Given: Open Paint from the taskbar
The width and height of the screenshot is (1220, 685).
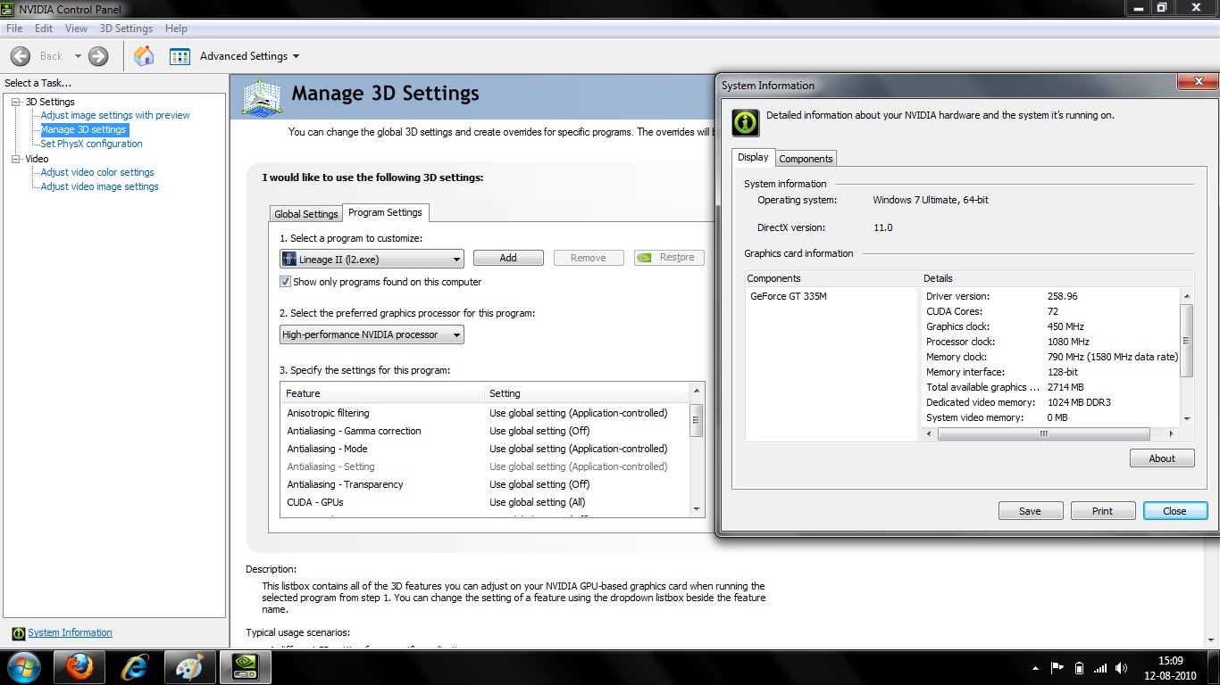Looking at the screenshot, I should pos(189,667).
